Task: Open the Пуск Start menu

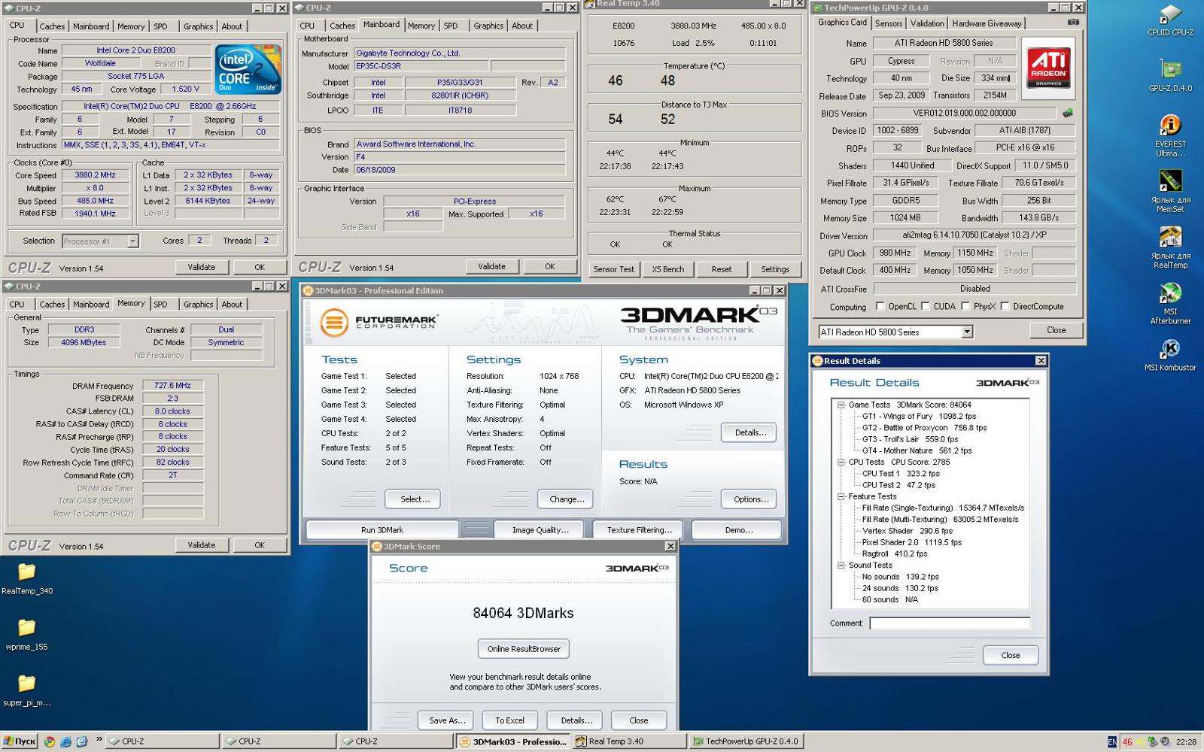Action: [x=20, y=741]
